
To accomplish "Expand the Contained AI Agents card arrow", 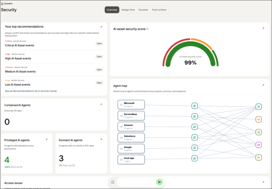I will tap(101, 104).
